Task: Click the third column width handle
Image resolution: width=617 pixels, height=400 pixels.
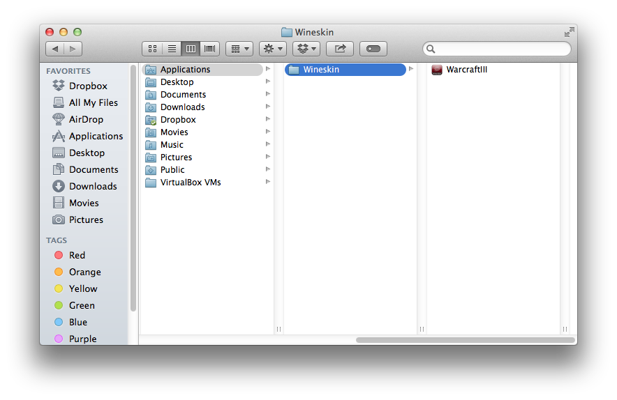Action: (565, 330)
